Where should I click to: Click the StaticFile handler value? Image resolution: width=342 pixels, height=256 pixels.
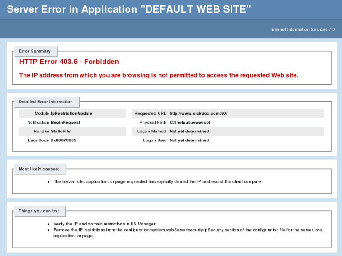tap(61, 131)
